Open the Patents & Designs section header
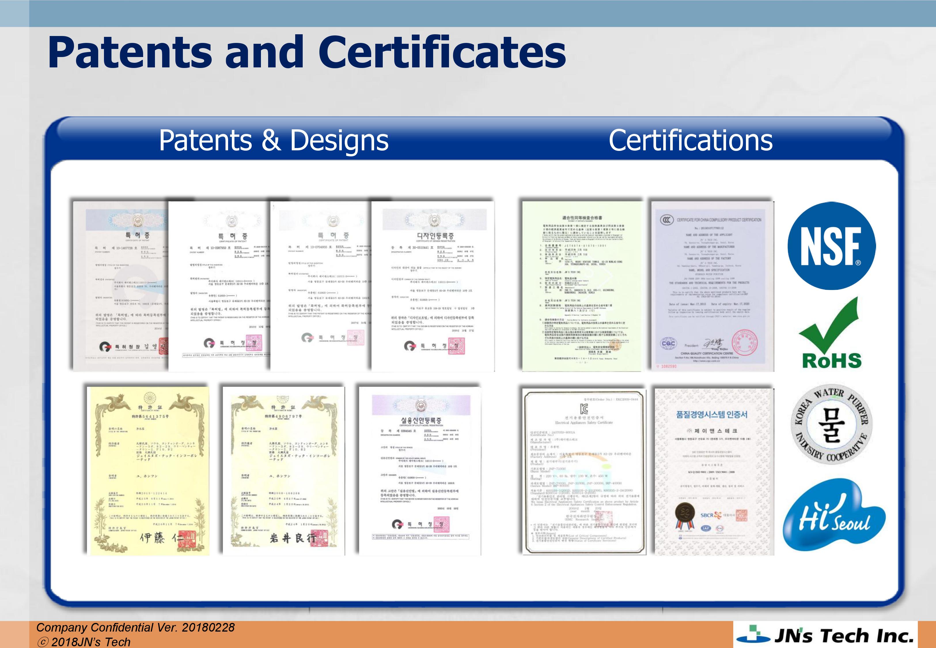Viewport: 936px width, 648px height. [x=274, y=141]
